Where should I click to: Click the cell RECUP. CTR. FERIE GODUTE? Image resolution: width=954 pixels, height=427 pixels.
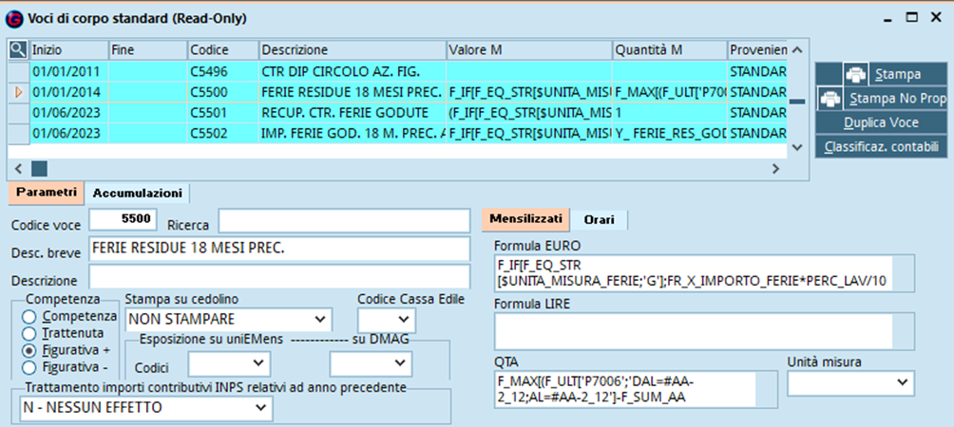353,112
